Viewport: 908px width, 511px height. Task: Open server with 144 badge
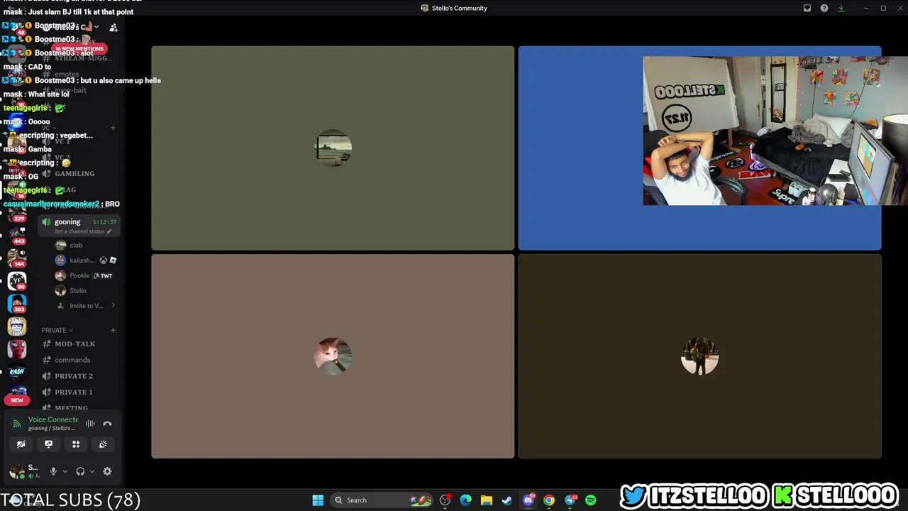[x=17, y=258]
